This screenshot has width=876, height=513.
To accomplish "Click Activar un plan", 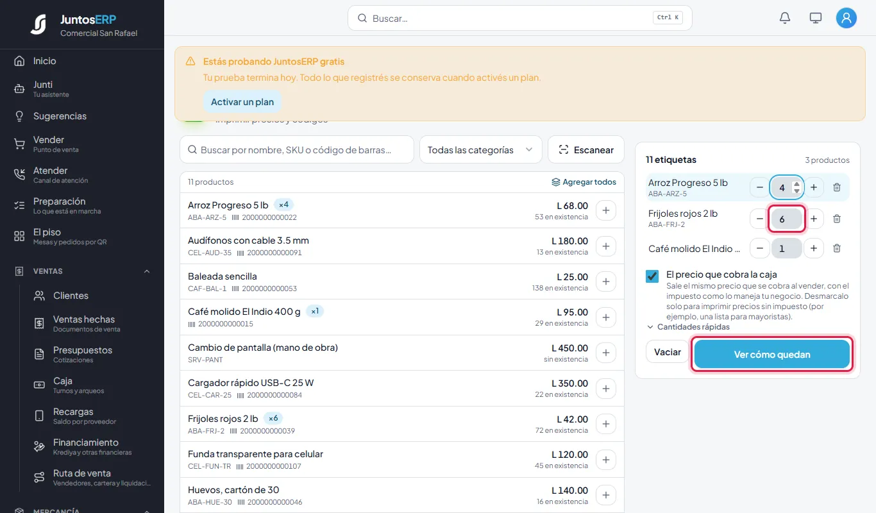I will pos(242,102).
